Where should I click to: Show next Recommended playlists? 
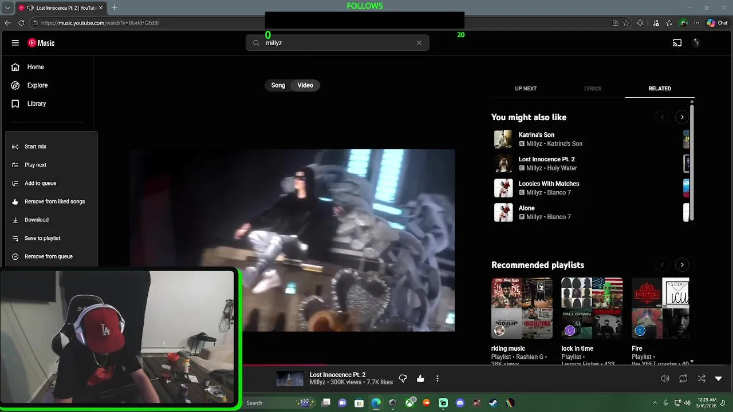pos(682,265)
